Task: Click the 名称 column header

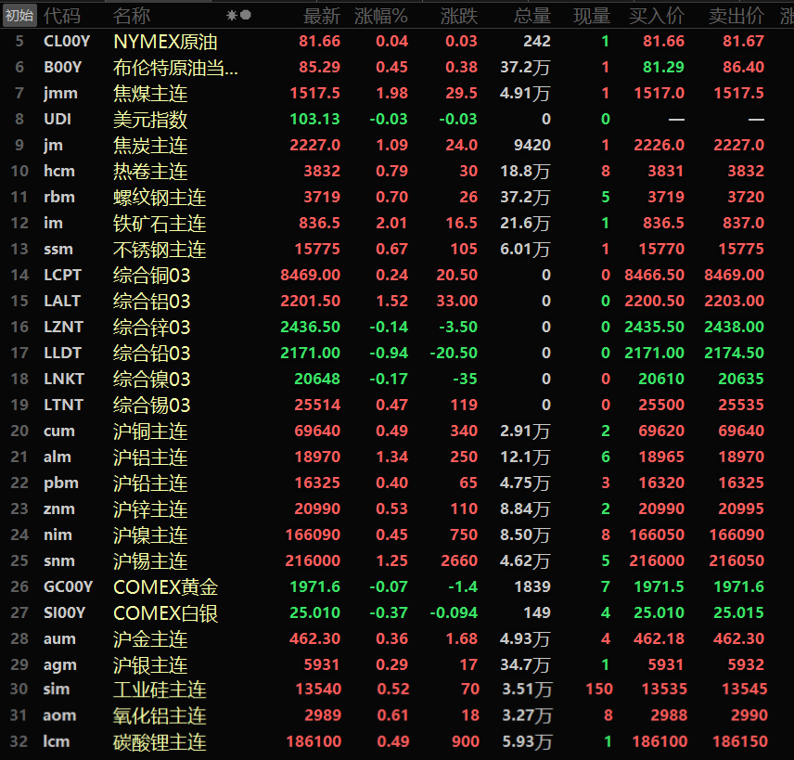Action: point(132,16)
